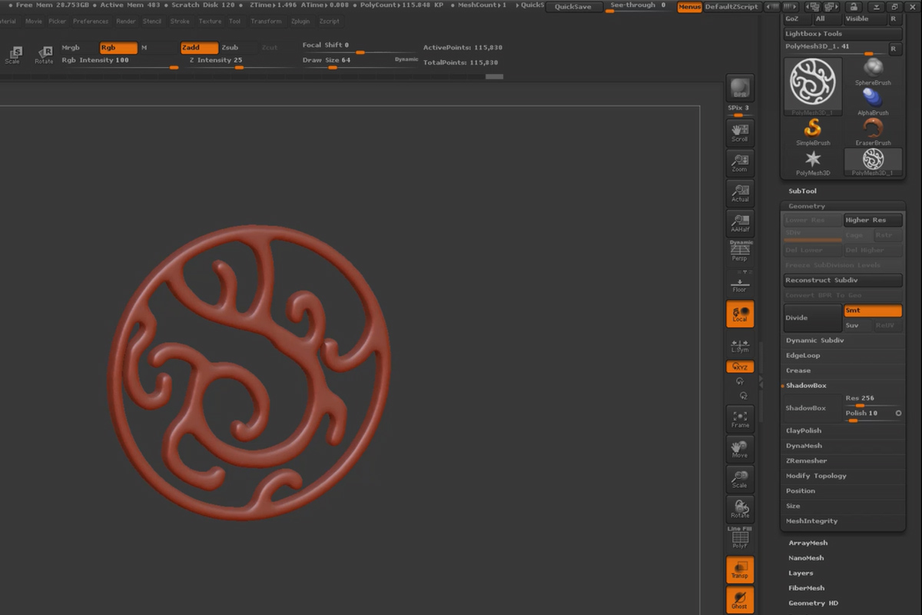Viewport: 922px width, 615px height.
Task: Toggle XYZ rotation mode
Action: coord(740,367)
